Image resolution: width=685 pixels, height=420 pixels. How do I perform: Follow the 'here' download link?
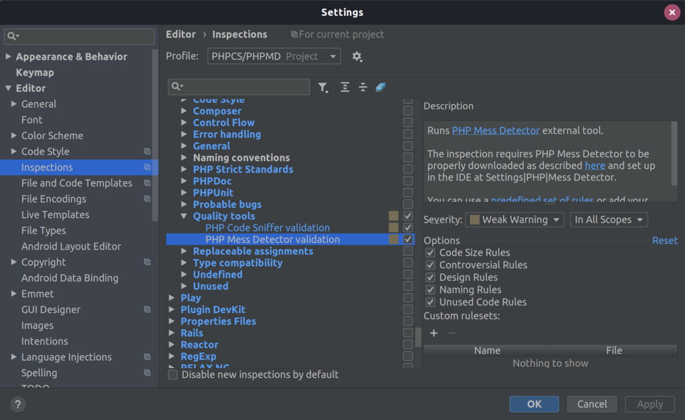point(595,165)
